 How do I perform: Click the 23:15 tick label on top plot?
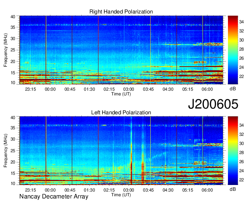click(x=31, y=89)
